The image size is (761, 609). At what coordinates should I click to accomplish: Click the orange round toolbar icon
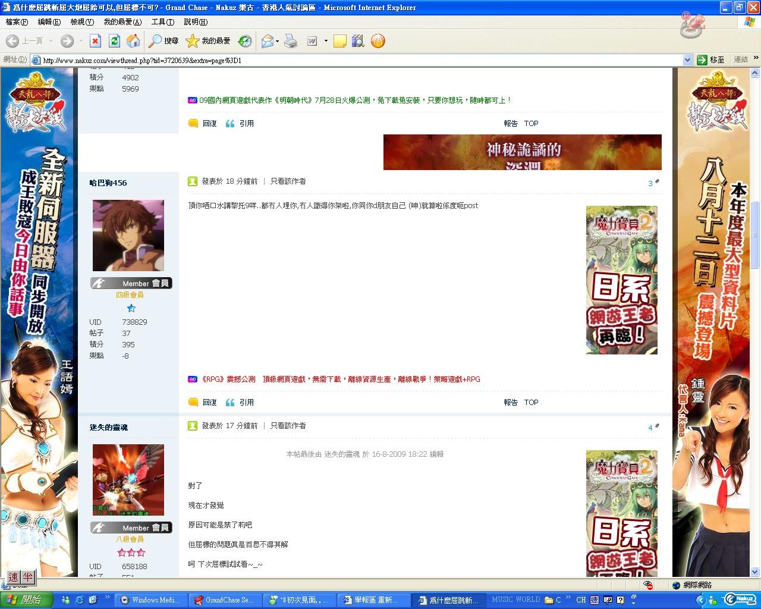(x=378, y=41)
